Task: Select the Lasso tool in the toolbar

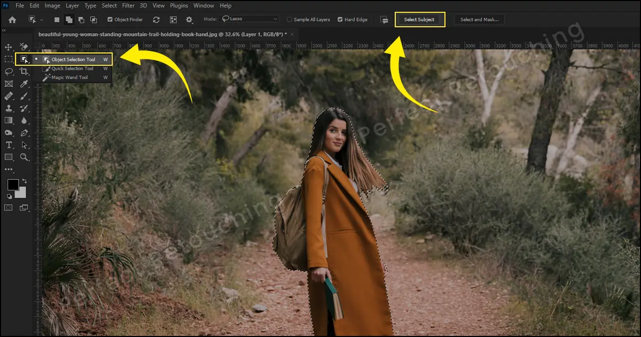Action: (x=9, y=71)
